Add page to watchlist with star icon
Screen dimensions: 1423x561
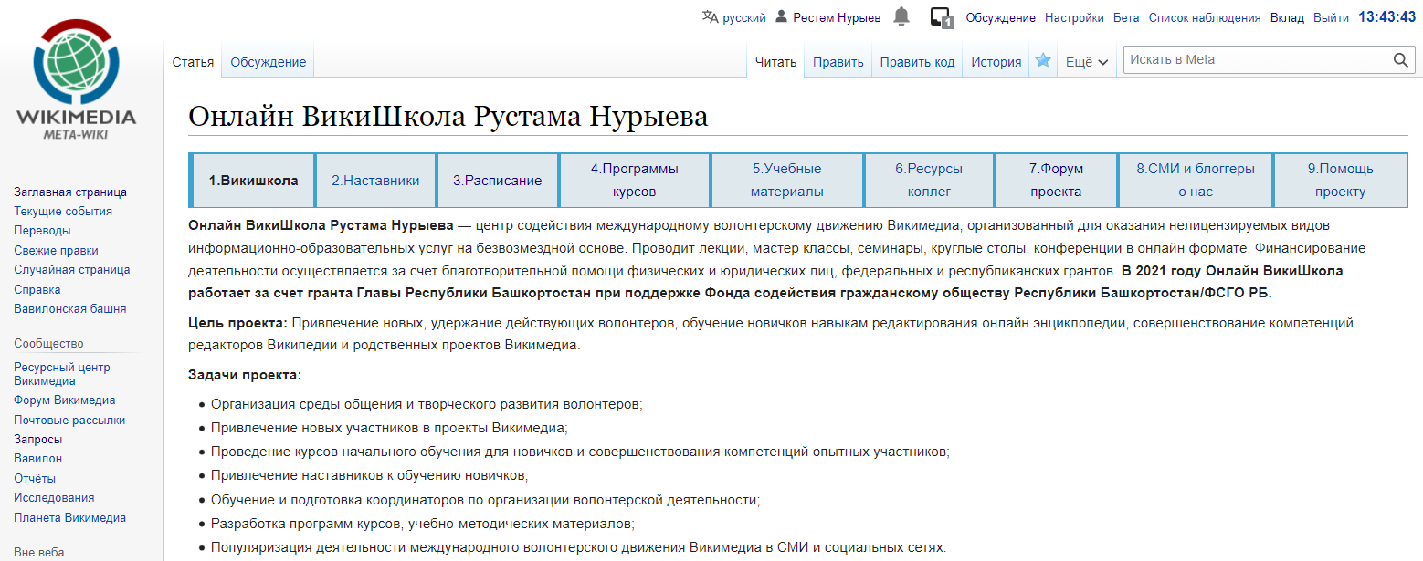(x=1042, y=61)
